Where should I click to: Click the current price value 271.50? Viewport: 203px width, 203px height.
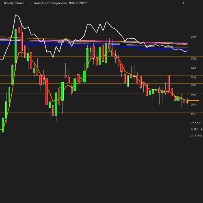coord(195,123)
